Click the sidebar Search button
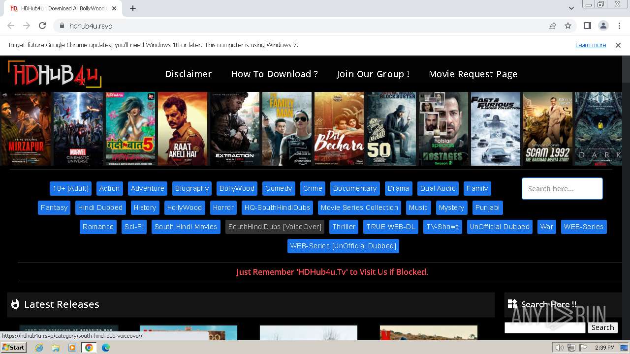Screen dimensions: 630x354 (602, 327)
